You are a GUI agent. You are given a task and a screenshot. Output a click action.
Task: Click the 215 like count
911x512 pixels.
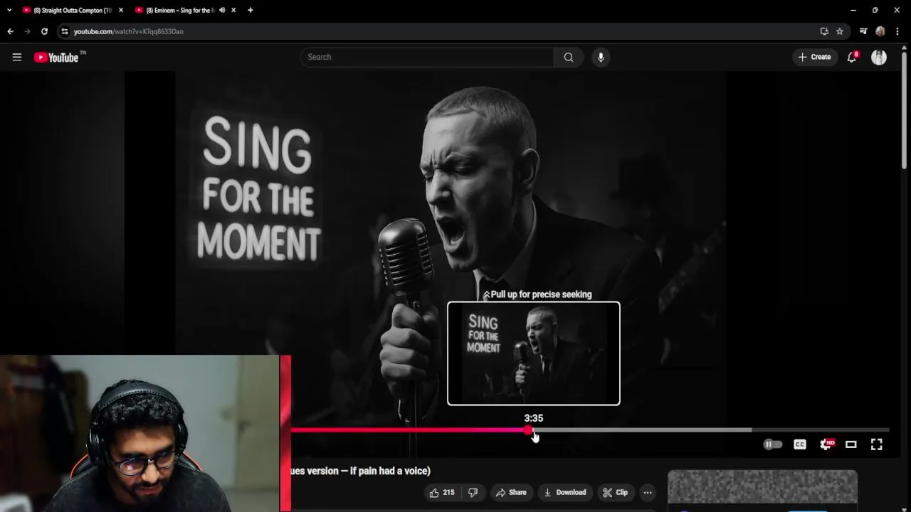tap(448, 492)
